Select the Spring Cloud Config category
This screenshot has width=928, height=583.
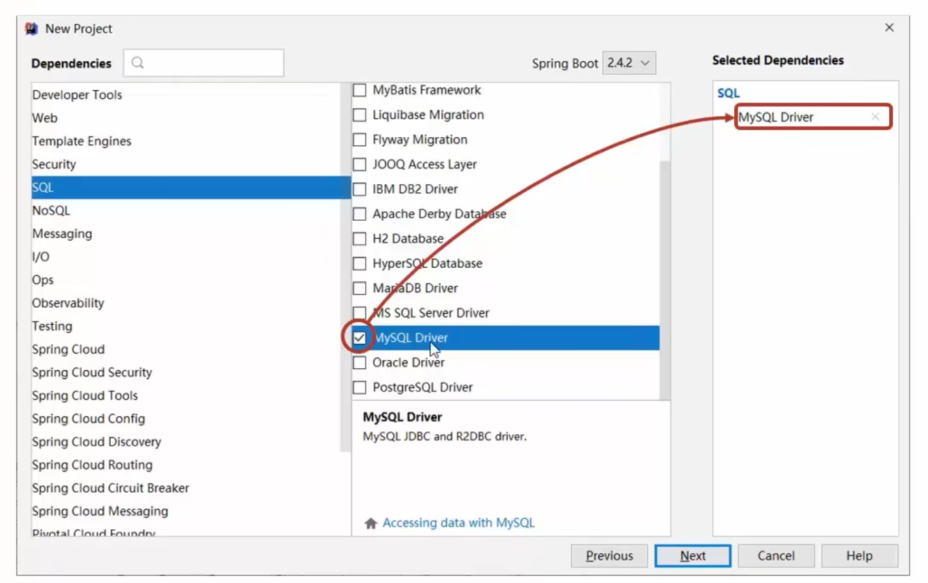pos(190,419)
